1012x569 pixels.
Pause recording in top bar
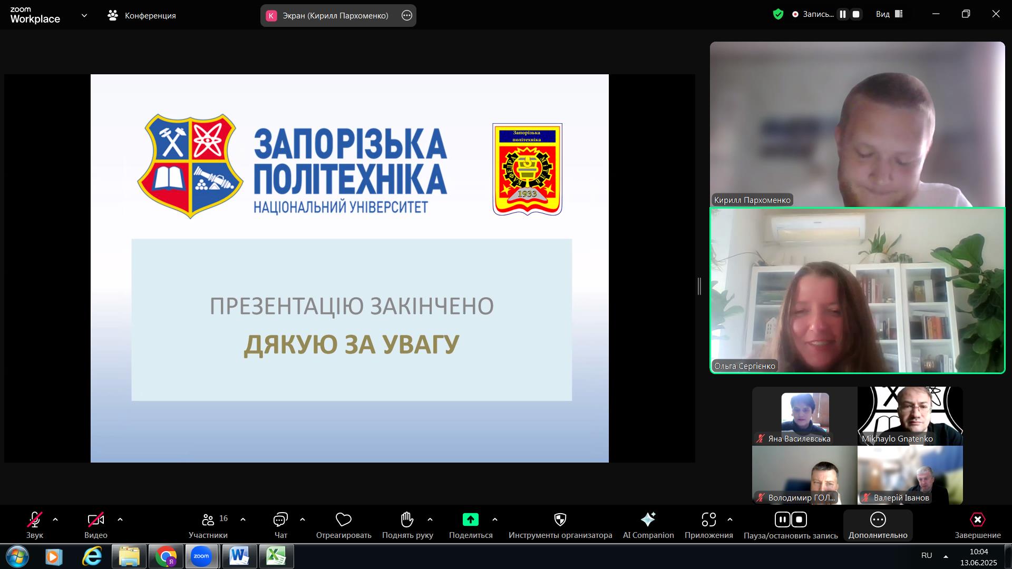tap(843, 14)
